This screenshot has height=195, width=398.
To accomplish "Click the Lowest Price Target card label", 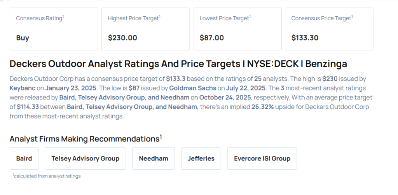I will click(225, 18).
